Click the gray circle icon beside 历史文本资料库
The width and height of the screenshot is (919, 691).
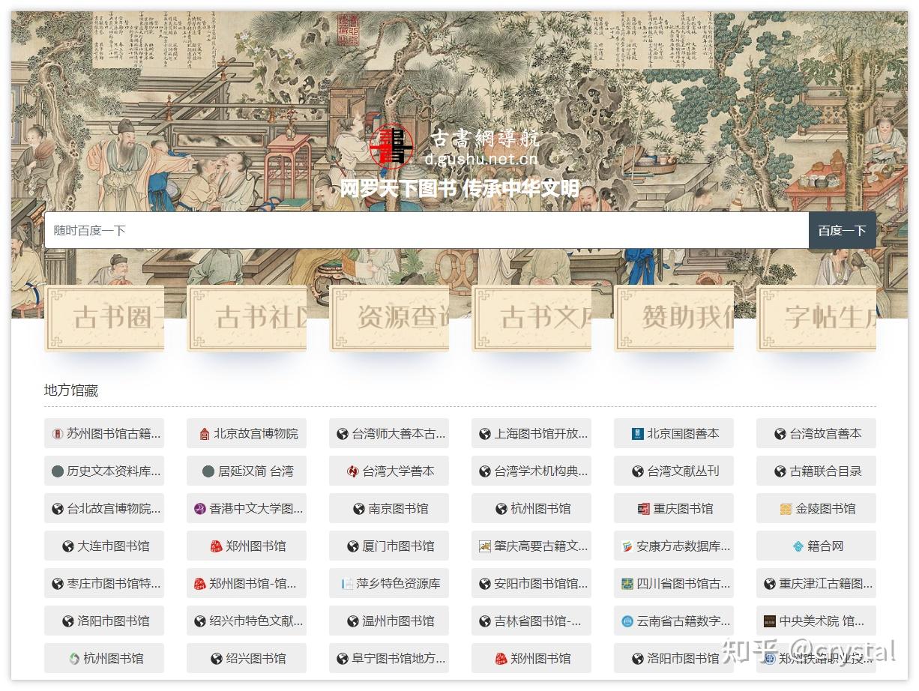(58, 471)
